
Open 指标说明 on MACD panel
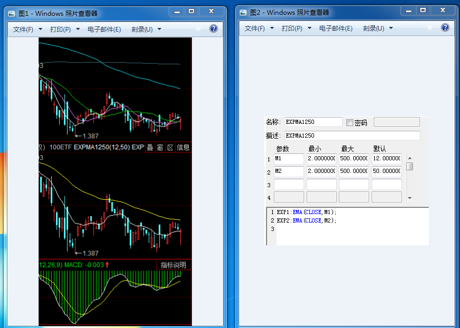click(x=173, y=265)
